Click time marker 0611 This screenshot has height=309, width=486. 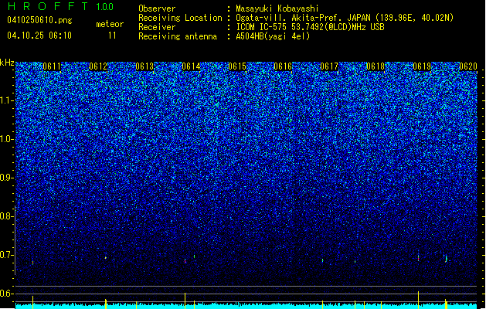coord(52,66)
